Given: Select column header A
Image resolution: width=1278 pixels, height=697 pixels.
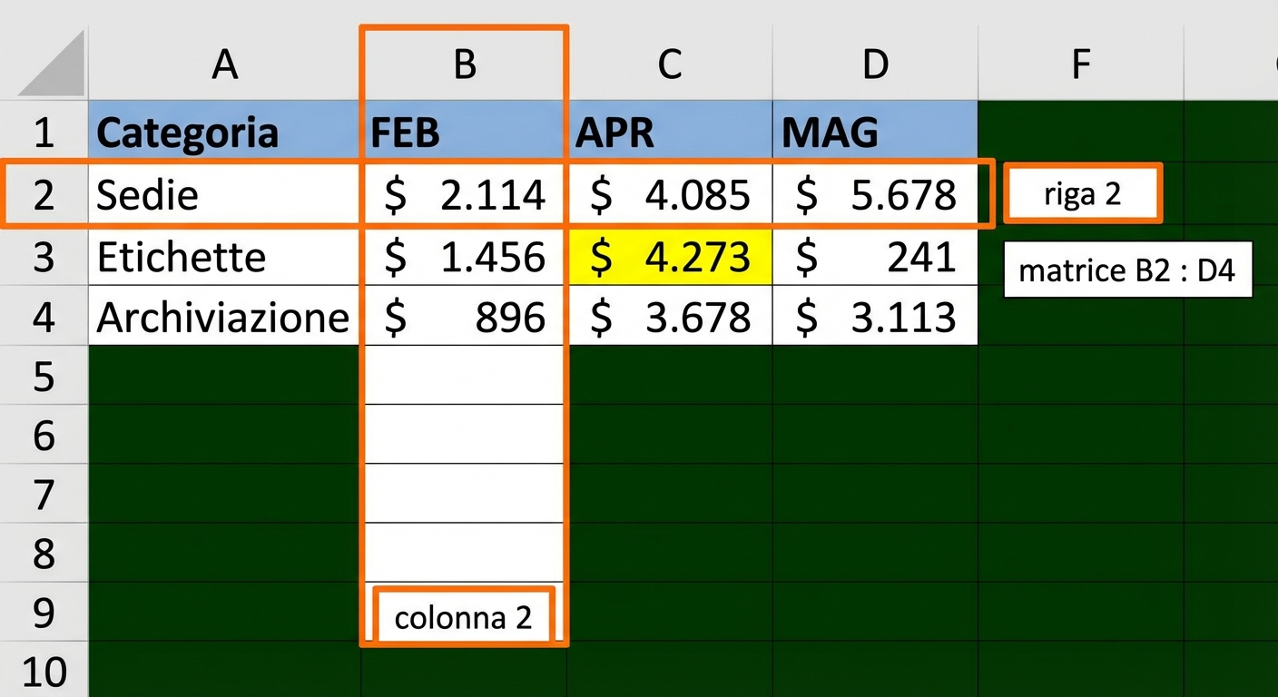Looking at the screenshot, I should (x=224, y=64).
